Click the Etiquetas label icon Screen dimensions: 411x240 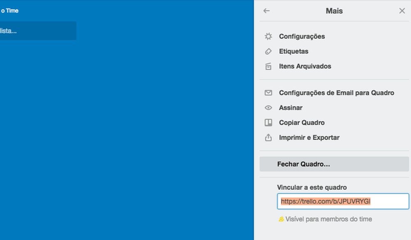pos(268,51)
